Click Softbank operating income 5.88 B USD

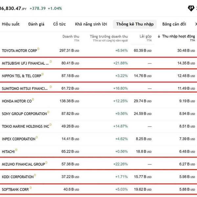187,189
